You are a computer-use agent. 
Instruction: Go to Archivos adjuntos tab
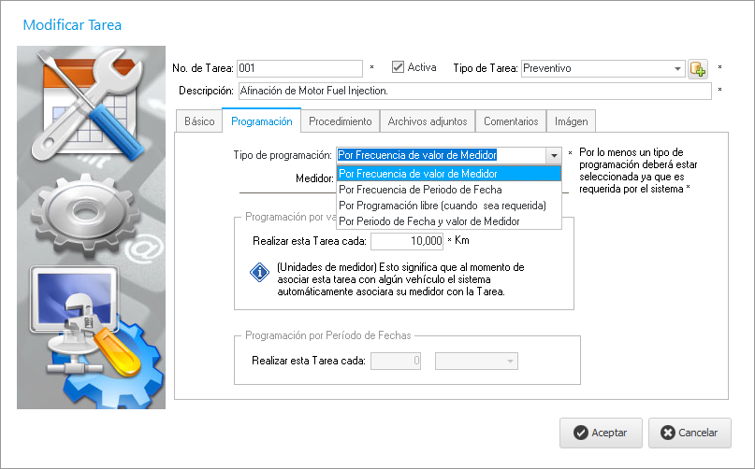pyautogui.click(x=428, y=121)
